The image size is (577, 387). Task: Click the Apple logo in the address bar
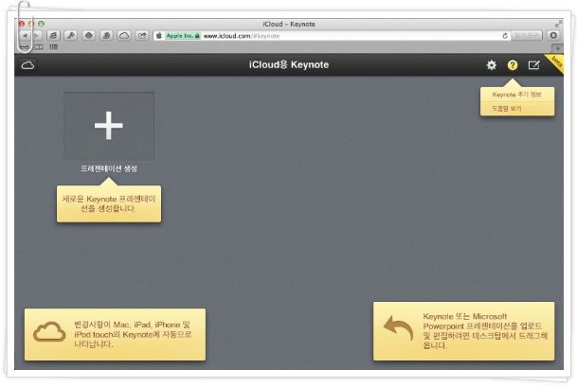click(x=159, y=36)
